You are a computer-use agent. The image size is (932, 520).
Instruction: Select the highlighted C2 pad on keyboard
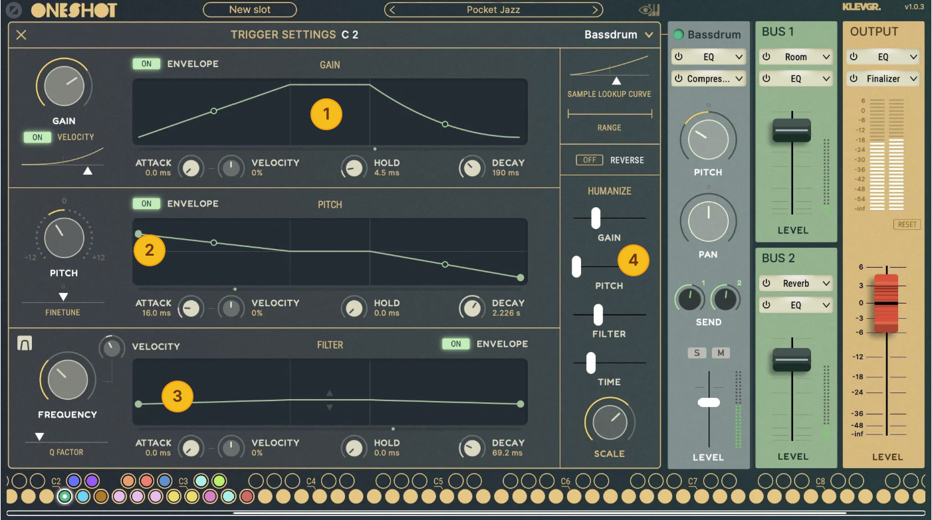(x=64, y=496)
